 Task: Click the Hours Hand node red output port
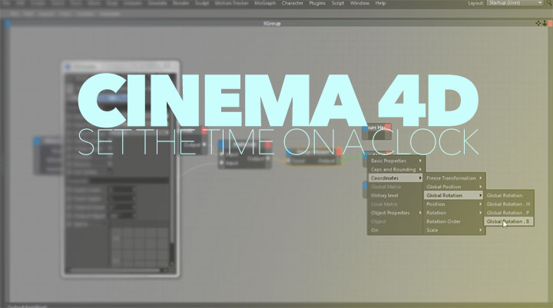tap(388, 127)
